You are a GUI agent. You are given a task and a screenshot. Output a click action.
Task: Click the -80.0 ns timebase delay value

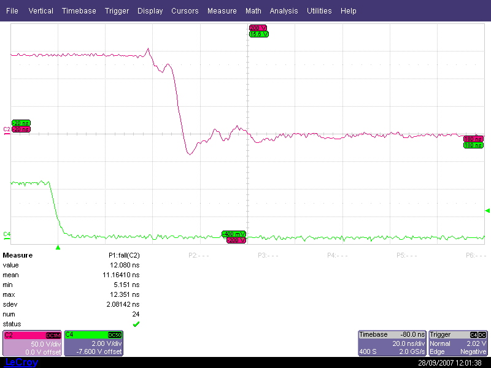click(x=412, y=334)
